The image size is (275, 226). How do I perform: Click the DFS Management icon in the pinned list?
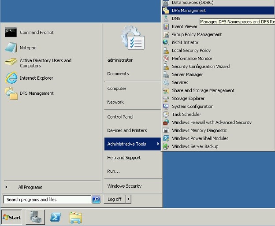tap(11, 93)
